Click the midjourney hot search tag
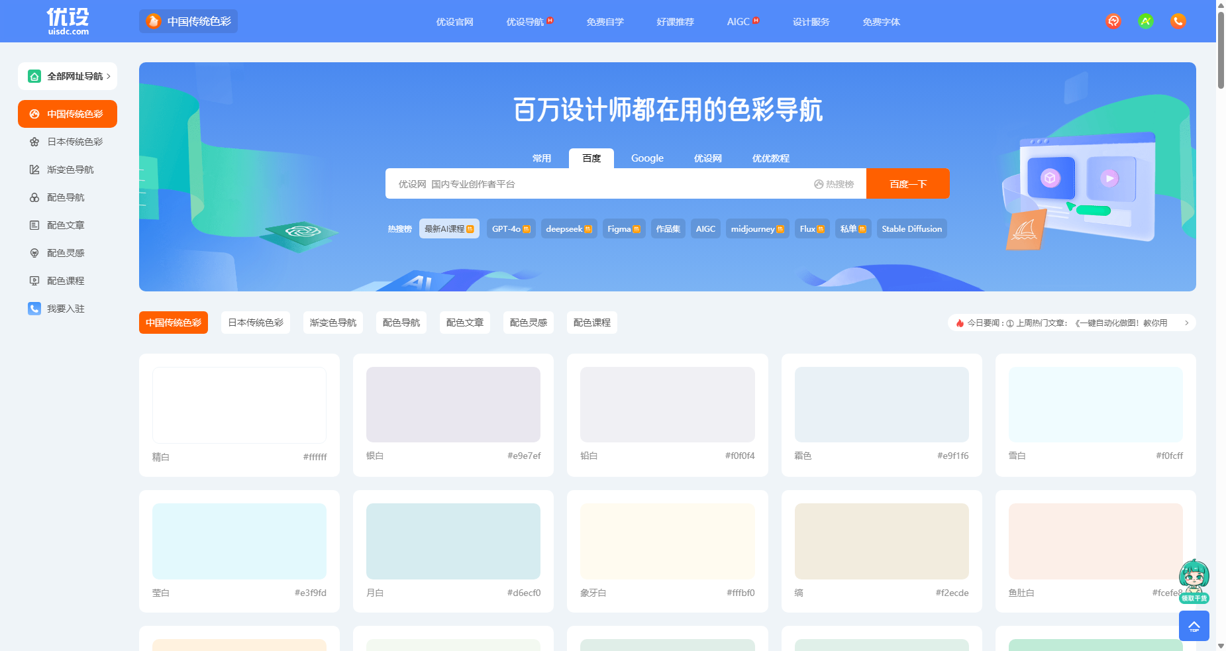Viewport: 1226px width, 651px height. point(758,228)
